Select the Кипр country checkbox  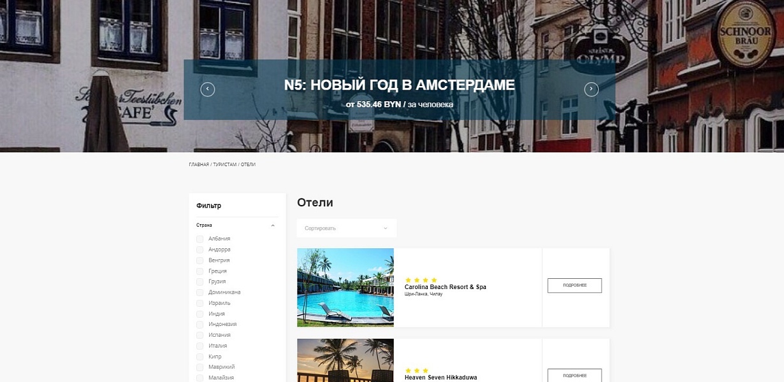[200, 357]
